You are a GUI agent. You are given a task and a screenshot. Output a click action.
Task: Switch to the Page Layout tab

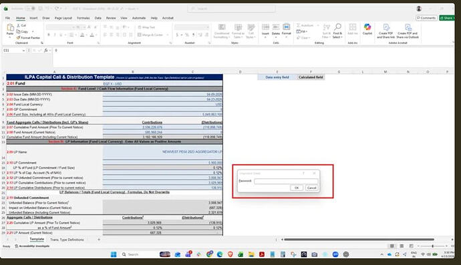63,18
